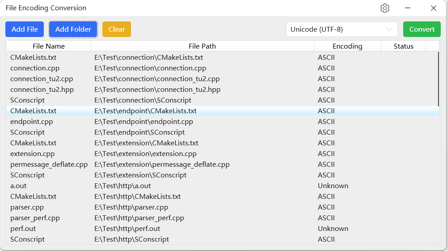Select the permessage_deflate.cpp entry
The height and width of the screenshot is (251, 447).
pyautogui.click(x=49, y=165)
